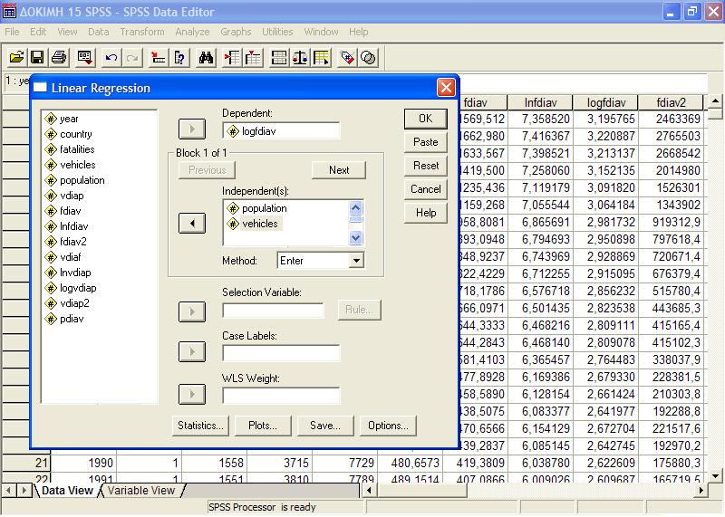Image resolution: width=725 pixels, height=517 pixels.
Task: Click the arrow button beside WLS Weight
Action: click(x=192, y=394)
